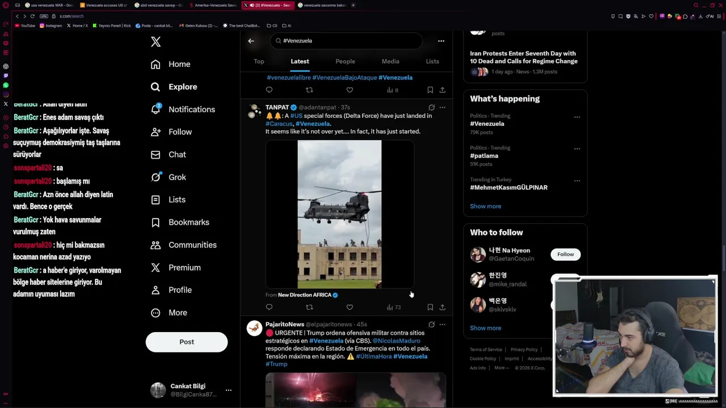
Task: Click the Follow sidebar icon
Action: tap(155, 131)
